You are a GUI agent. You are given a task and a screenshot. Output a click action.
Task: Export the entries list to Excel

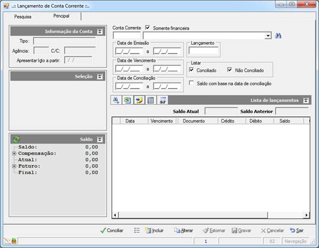[128, 100]
